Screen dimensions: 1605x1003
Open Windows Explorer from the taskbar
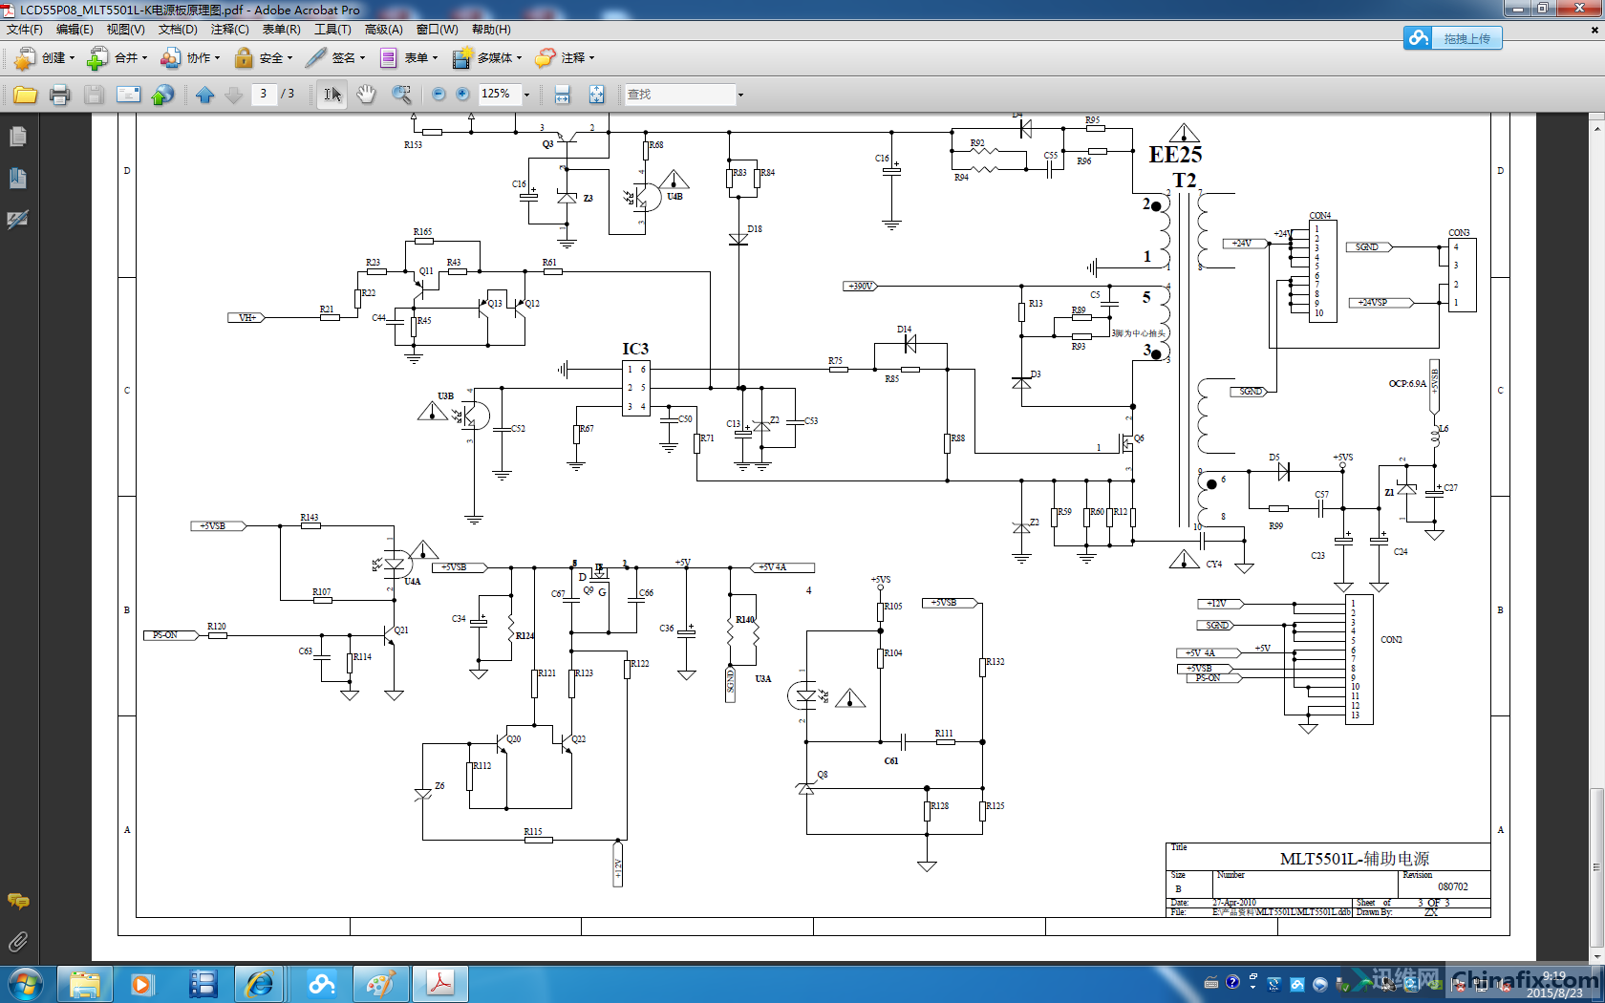(x=85, y=984)
